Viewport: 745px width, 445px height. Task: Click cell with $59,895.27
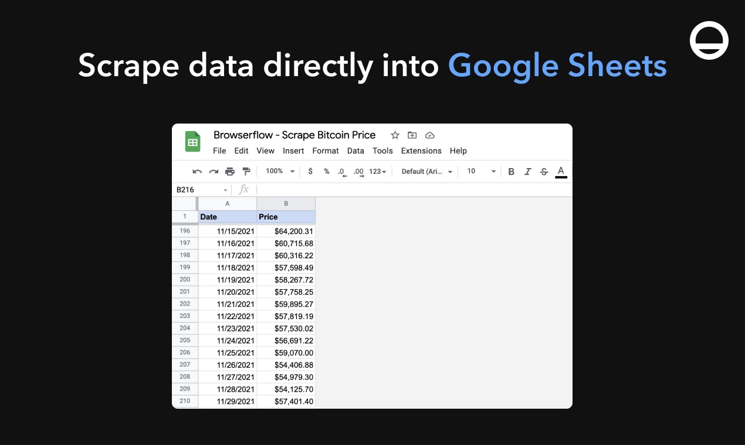point(286,304)
